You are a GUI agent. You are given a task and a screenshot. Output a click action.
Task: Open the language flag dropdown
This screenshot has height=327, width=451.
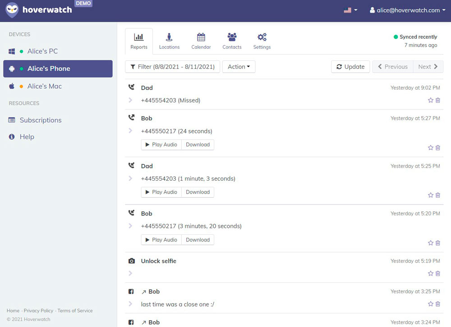click(x=350, y=10)
